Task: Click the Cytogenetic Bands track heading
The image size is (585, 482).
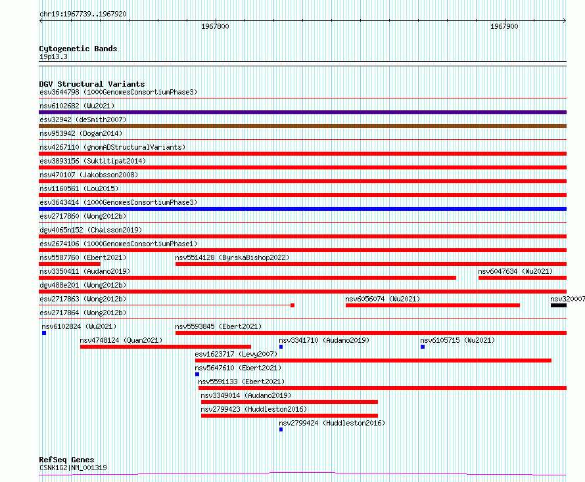Action: tap(78, 49)
